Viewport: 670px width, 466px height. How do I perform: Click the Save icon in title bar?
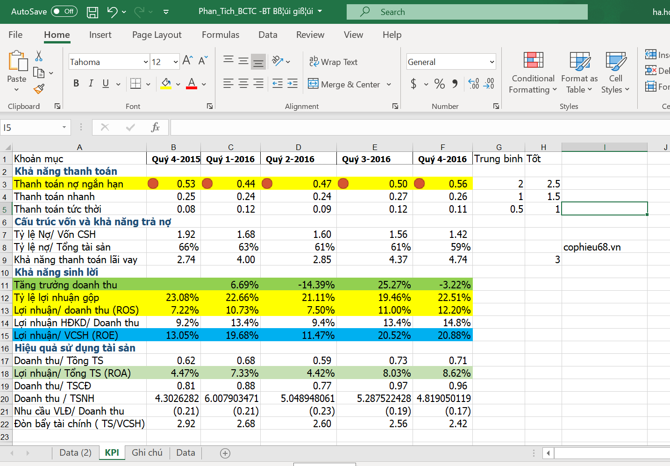93,12
